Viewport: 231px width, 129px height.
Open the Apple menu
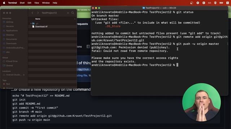click(x=4, y=3)
